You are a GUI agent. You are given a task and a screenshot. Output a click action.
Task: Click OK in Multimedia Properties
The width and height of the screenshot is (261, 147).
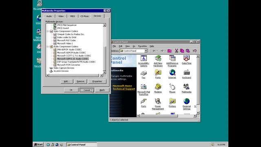pyautogui.click(x=71, y=90)
